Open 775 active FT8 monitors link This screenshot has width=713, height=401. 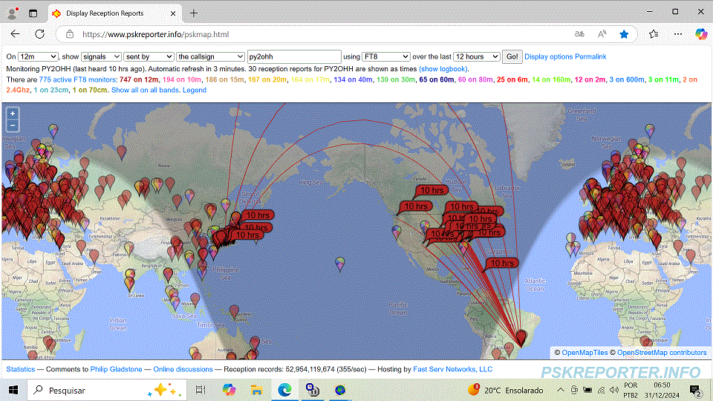pyautogui.click(x=78, y=79)
